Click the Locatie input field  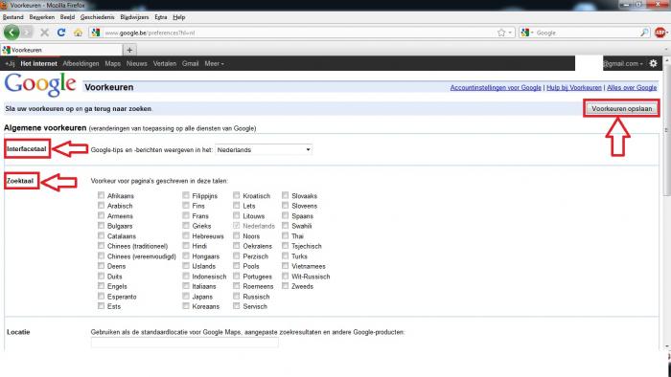coord(184,343)
